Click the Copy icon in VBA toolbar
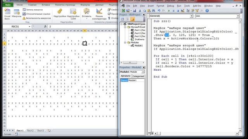Screen dimensions: 248x139 tap(145, 11)
